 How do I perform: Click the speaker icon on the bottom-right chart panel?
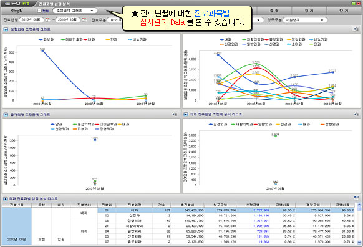[x=356, y=114]
